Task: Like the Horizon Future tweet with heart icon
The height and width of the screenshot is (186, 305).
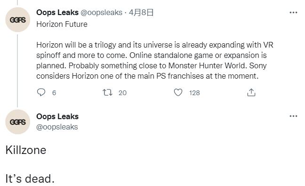Action: tap(178, 92)
